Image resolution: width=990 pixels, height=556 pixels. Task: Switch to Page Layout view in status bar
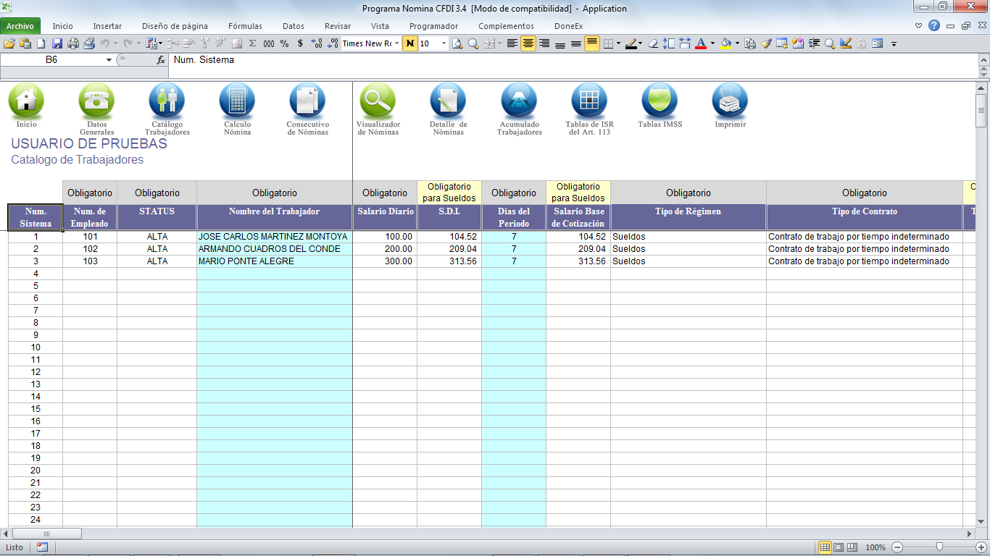coord(839,547)
